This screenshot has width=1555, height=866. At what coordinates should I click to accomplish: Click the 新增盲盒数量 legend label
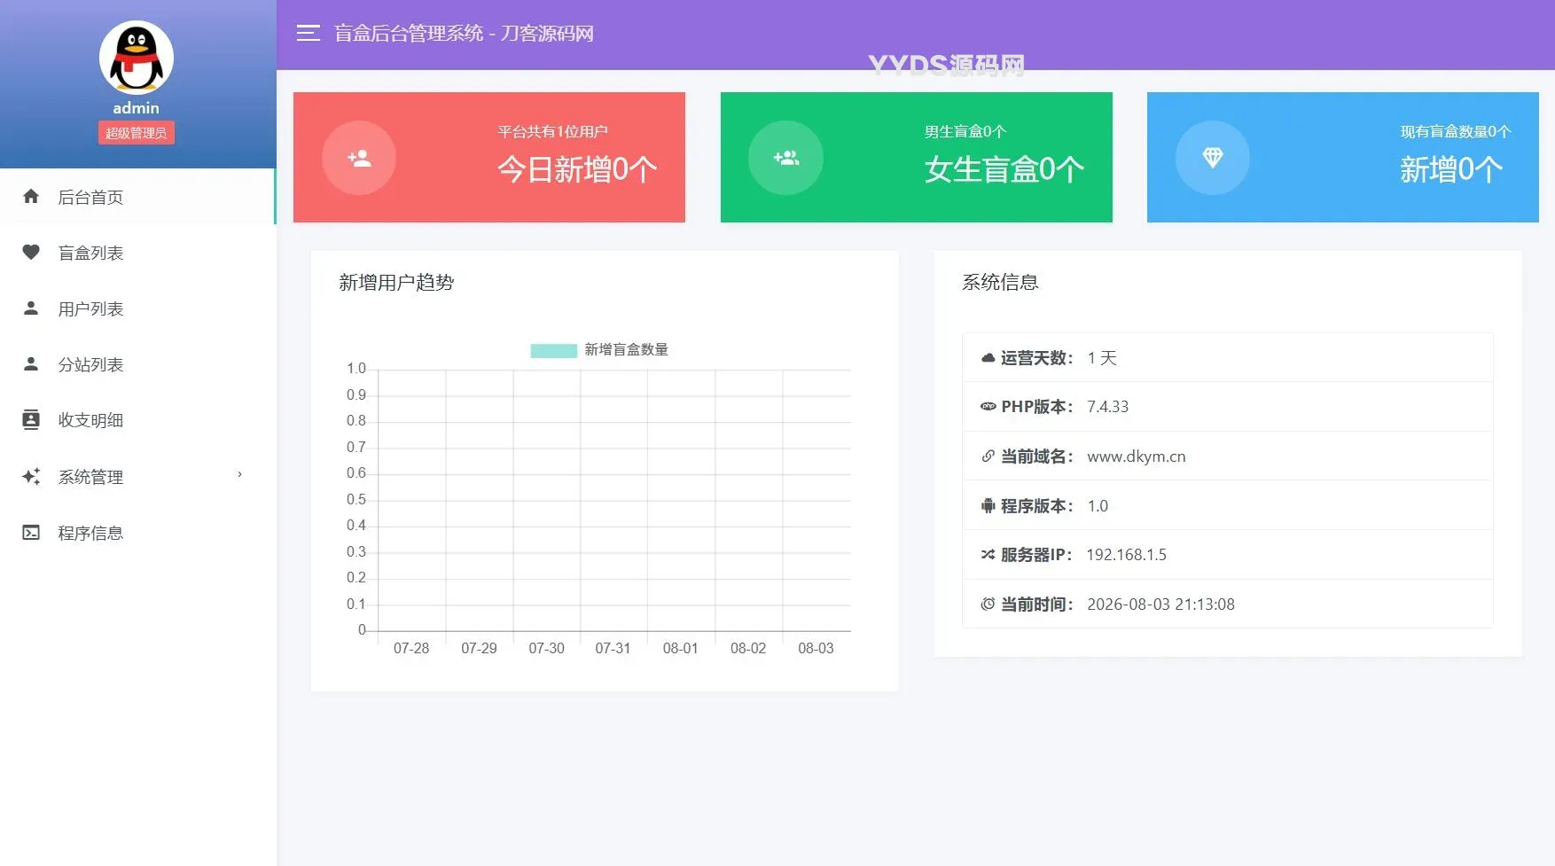pyautogui.click(x=626, y=350)
